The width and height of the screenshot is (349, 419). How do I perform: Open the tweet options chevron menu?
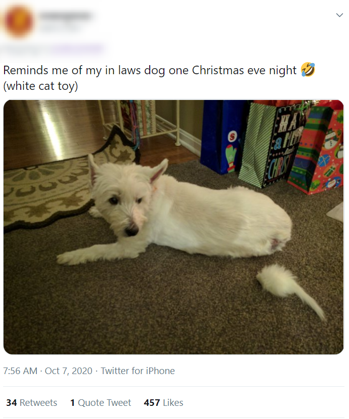pyautogui.click(x=339, y=15)
